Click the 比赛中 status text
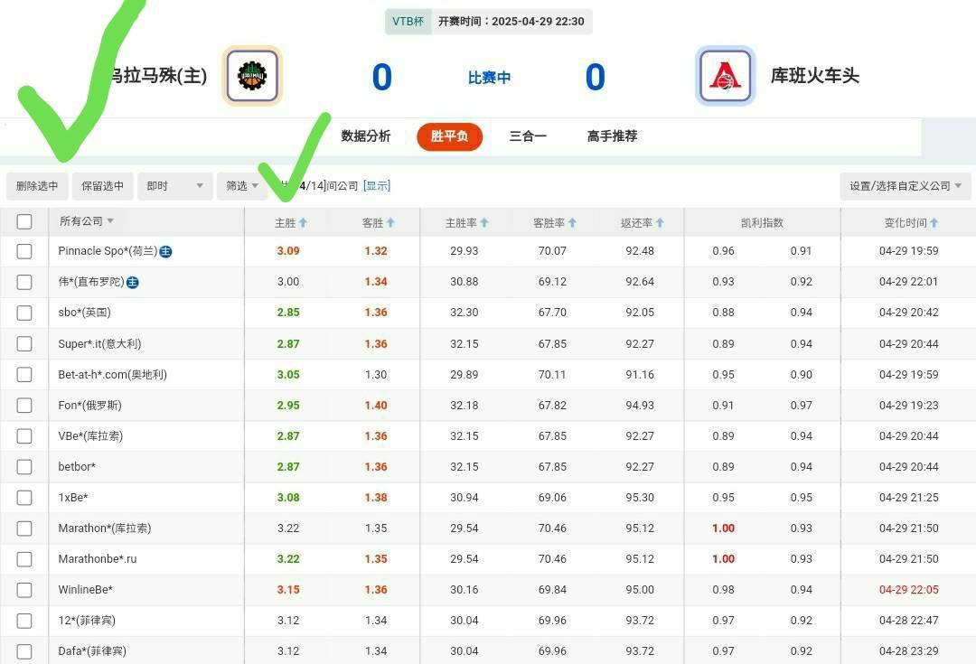 pyautogui.click(x=489, y=78)
